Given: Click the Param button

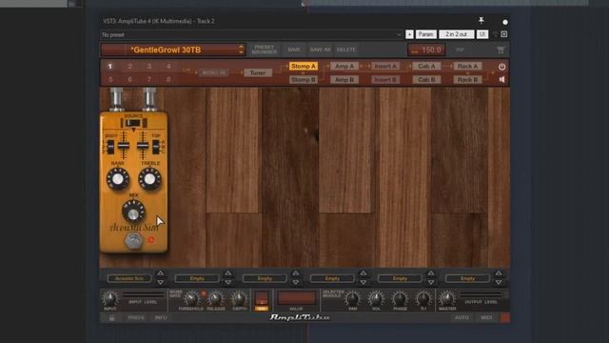Looking at the screenshot, I should tap(426, 34).
